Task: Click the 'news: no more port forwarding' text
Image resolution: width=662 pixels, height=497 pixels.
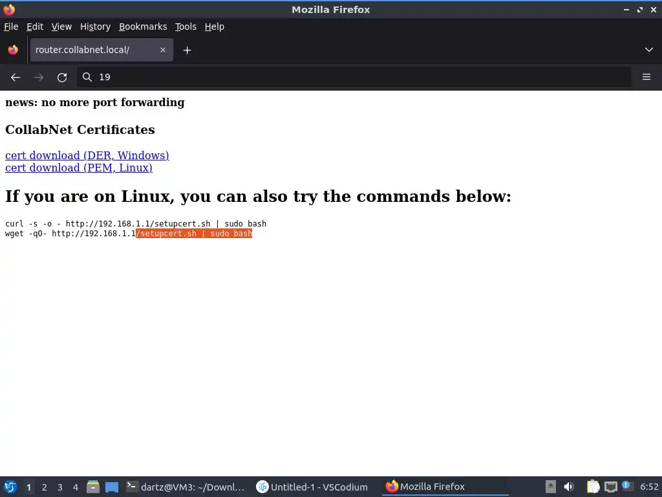Action: (94, 103)
